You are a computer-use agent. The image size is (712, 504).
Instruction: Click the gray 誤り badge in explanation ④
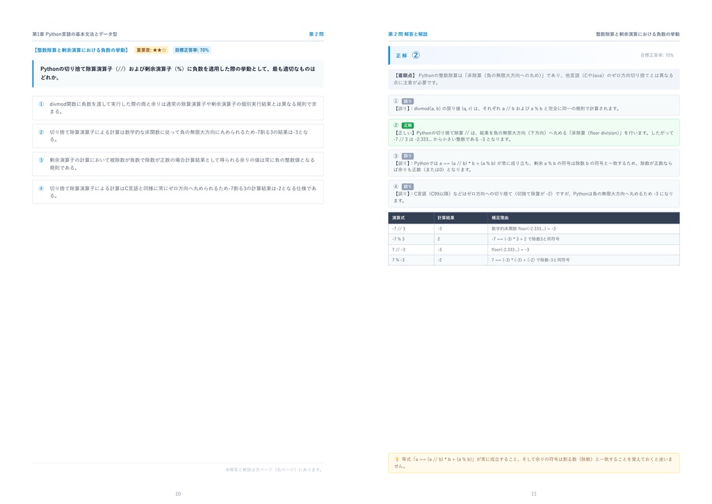tap(407, 187)
